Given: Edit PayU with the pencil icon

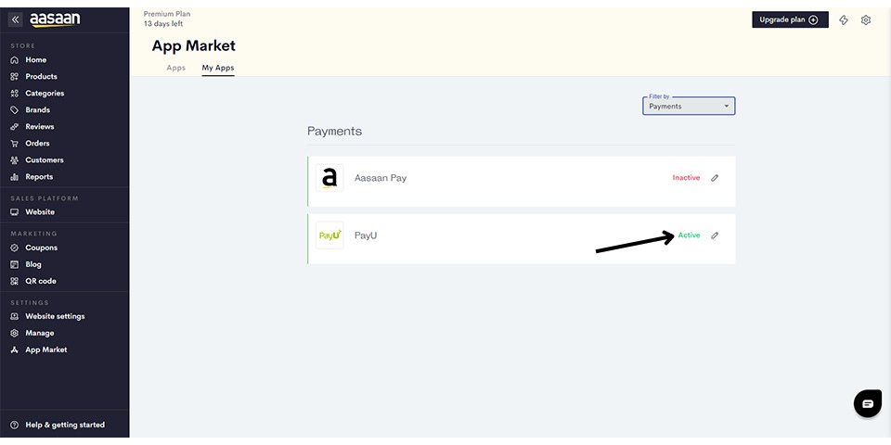Looking at the screenshot, I should pos(715,235).
